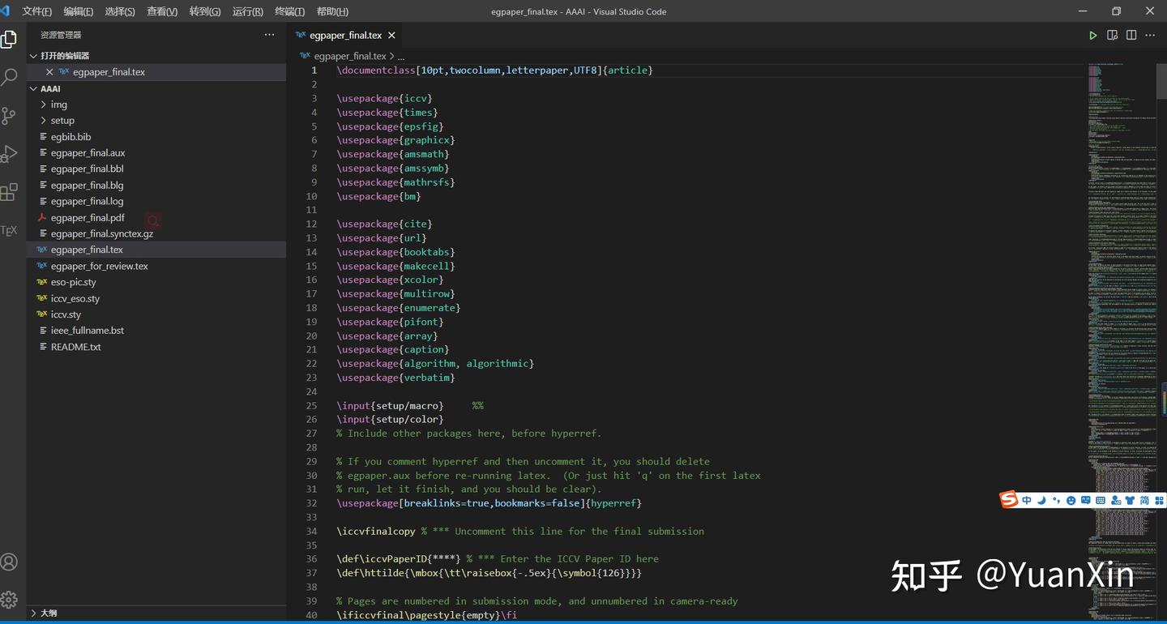Open the Search view in the activity bar
Viewport: 1167px width, 624px height.
click(9, 78)
